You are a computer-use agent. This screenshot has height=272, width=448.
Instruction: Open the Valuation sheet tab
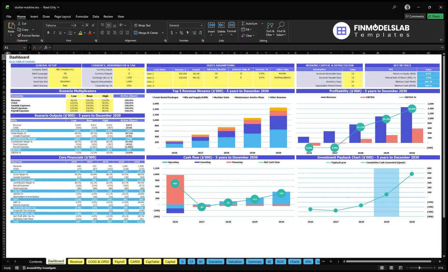pos(235,261)
